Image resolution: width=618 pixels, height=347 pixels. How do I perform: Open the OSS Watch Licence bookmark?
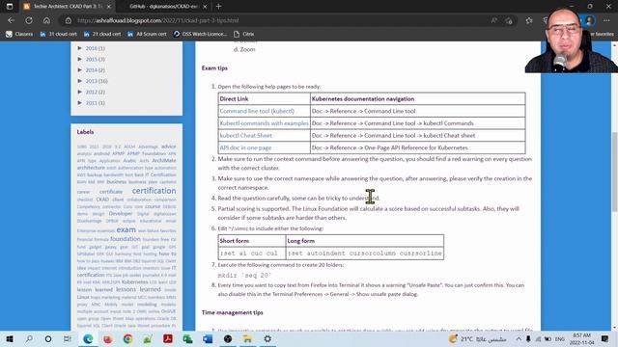[x=200, y=34]
